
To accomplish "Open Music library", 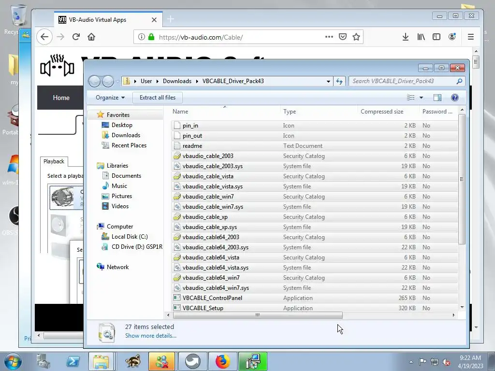I will tap(119, 186).
